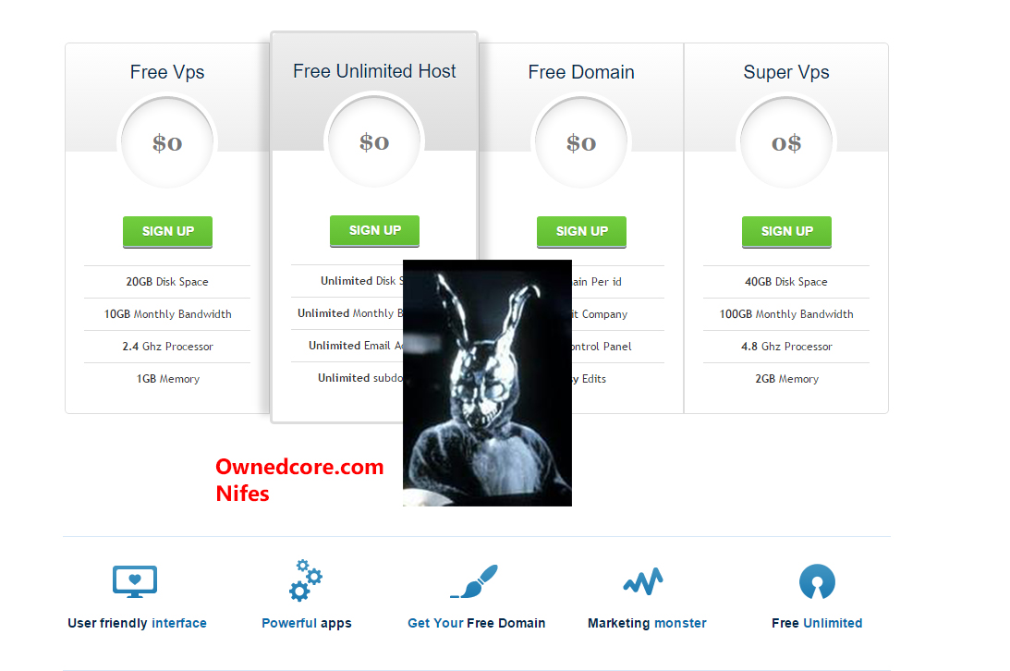This screenshot has height=671, width=1010.
Task: Open the User friendly interface link
Action: pyautogui.click(x=137, y=623)
